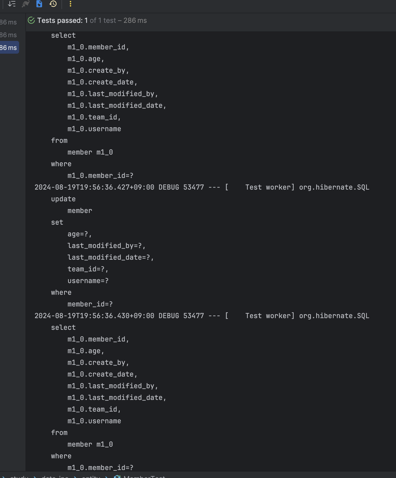Viewport: 396px width, 478px height.
Task: Click the lone 'member' line under update
Action: click(x=80, y=211)
